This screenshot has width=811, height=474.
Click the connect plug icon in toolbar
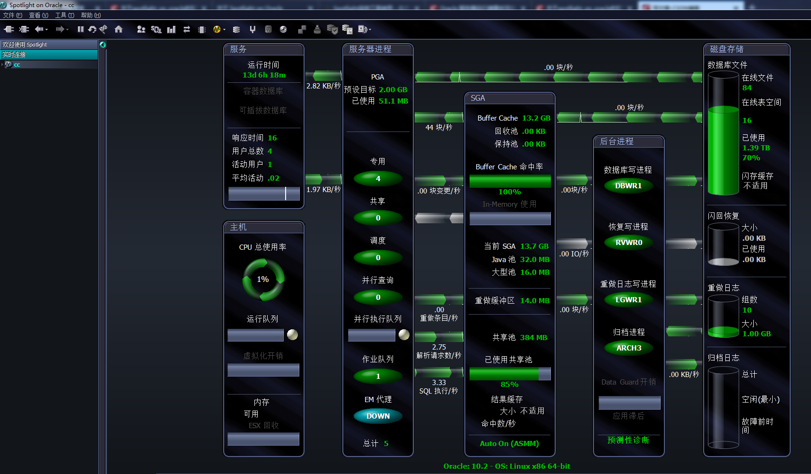pyautogui.click(x=9, y=29)
